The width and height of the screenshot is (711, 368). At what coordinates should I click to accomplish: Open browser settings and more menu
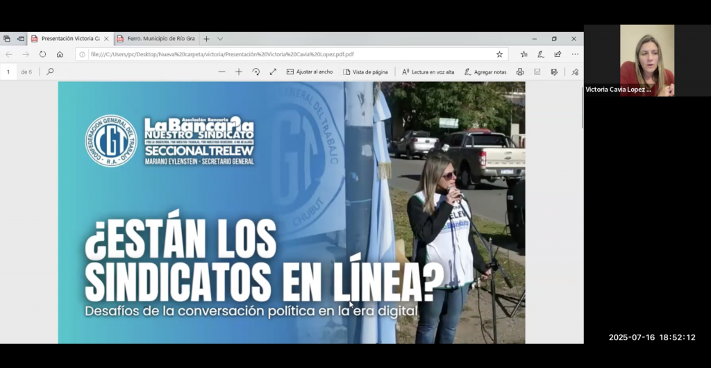coord(575,54)
